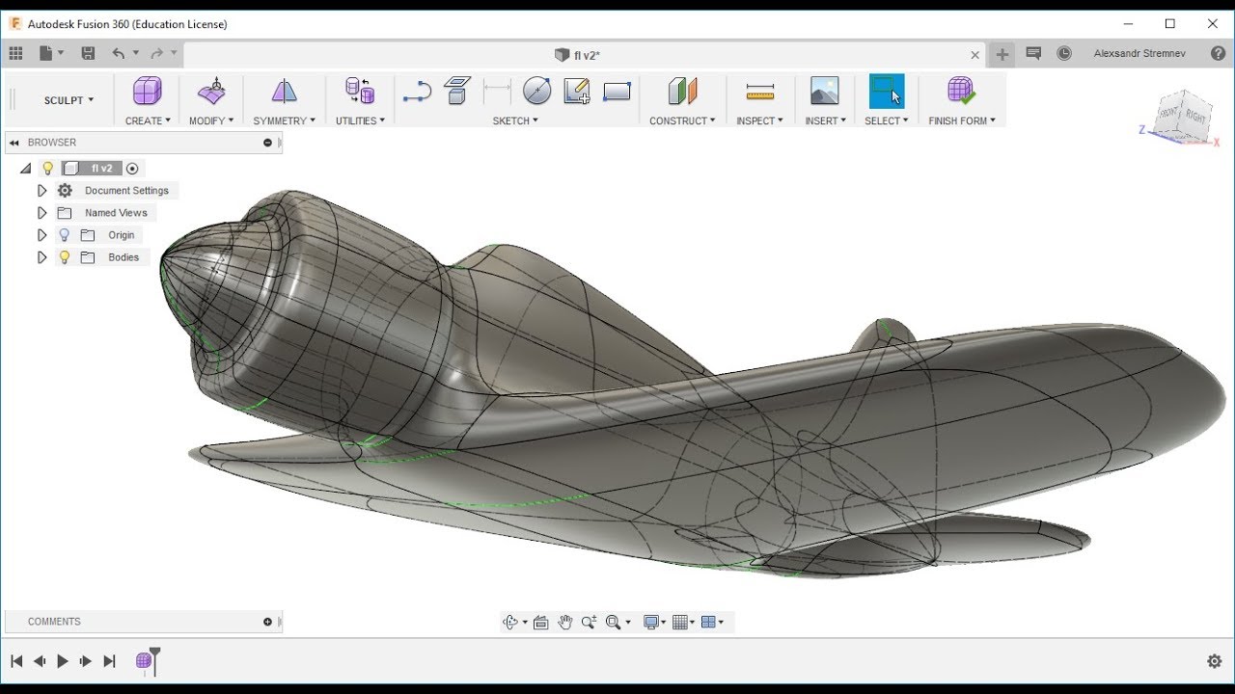Select the Orbit tool at bottom
Image resolution: width=1235 pixels, height=694 pixels.
(511, 622)
